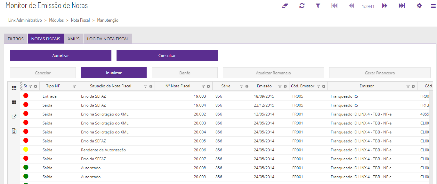Switch to the XML'S tab
The image size is (437, 184).
click(74, 39)
